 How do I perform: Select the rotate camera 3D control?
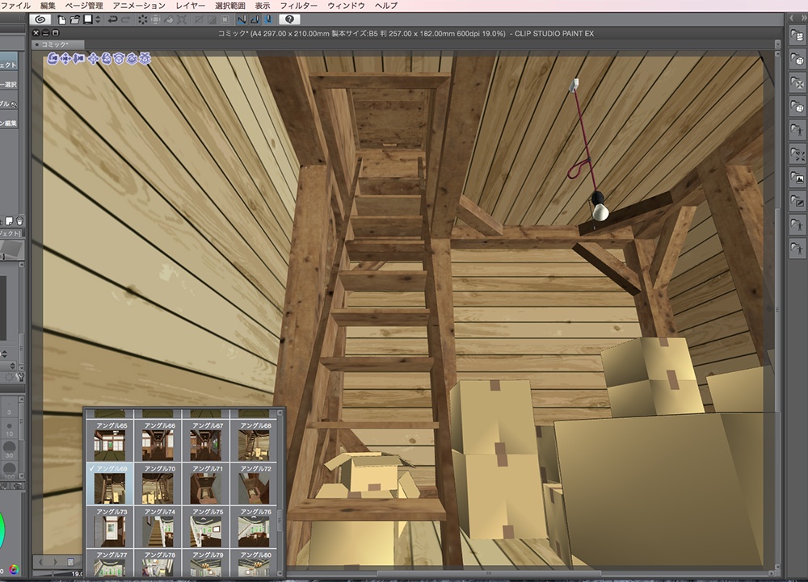click(x=53, y=59)
